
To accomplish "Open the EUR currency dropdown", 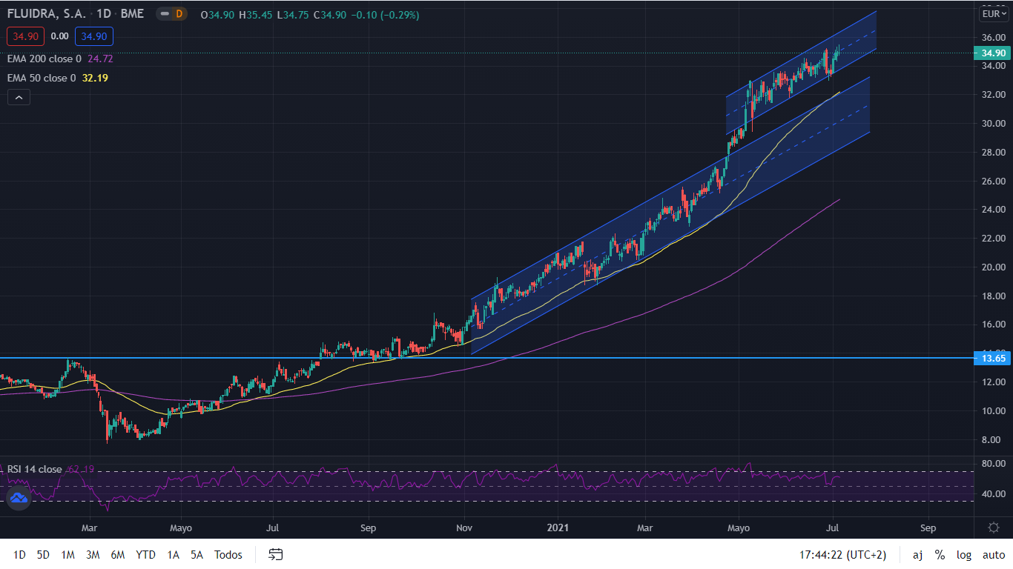I will click(993, 13).
